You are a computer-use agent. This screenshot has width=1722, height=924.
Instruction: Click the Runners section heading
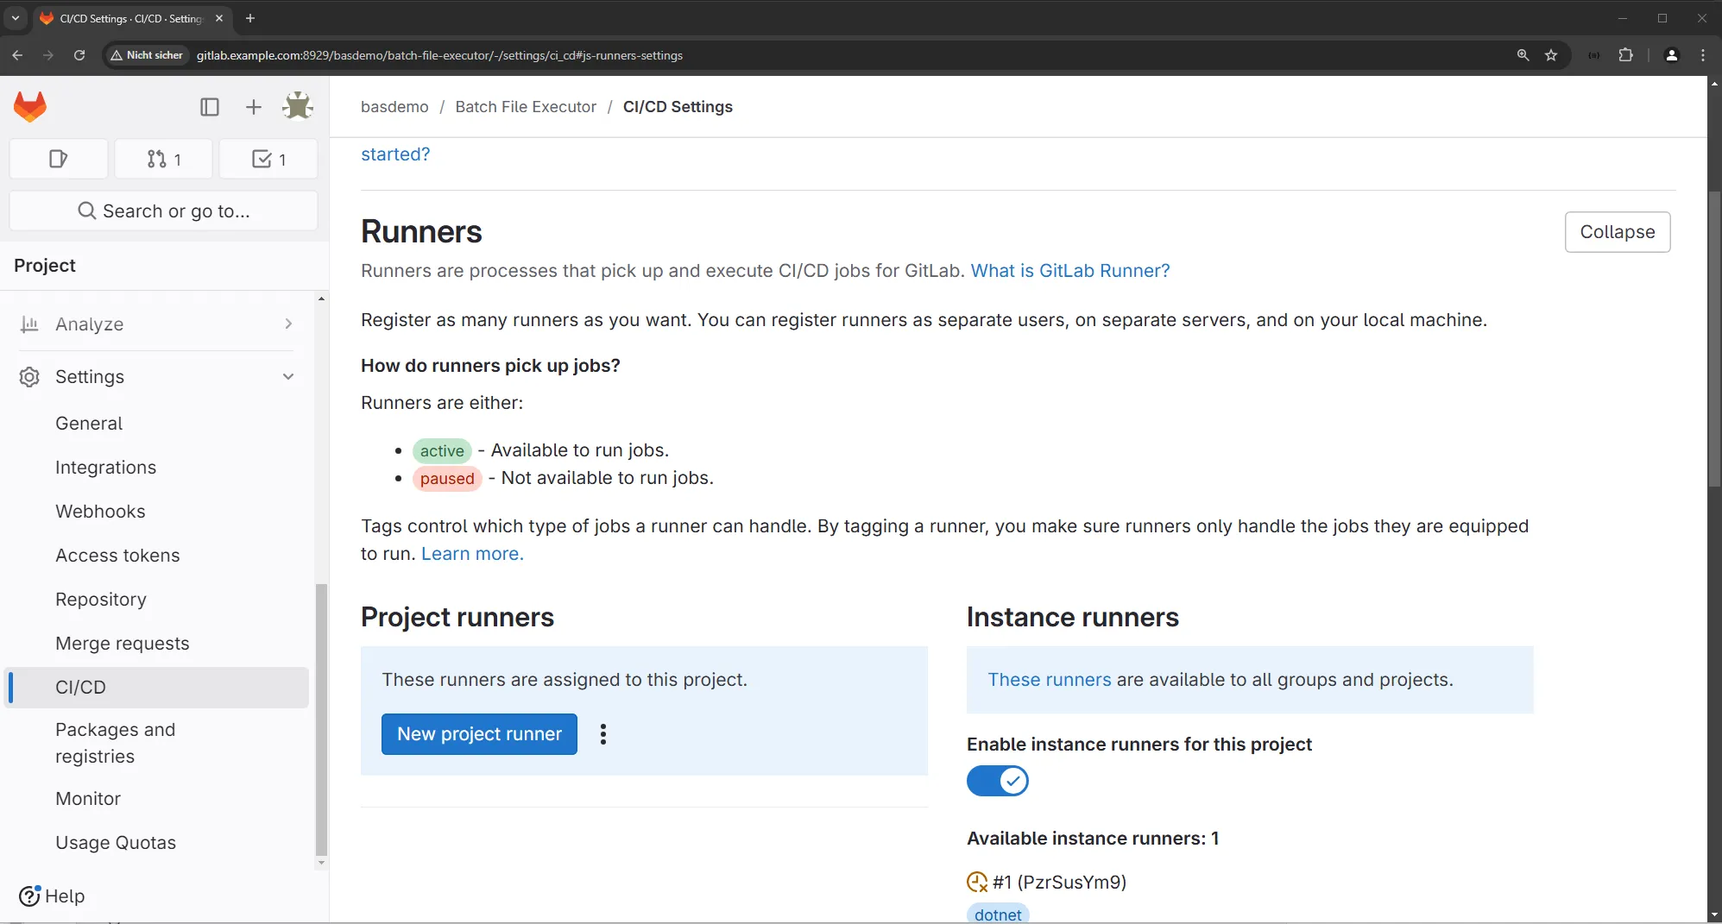coord(421,232)
